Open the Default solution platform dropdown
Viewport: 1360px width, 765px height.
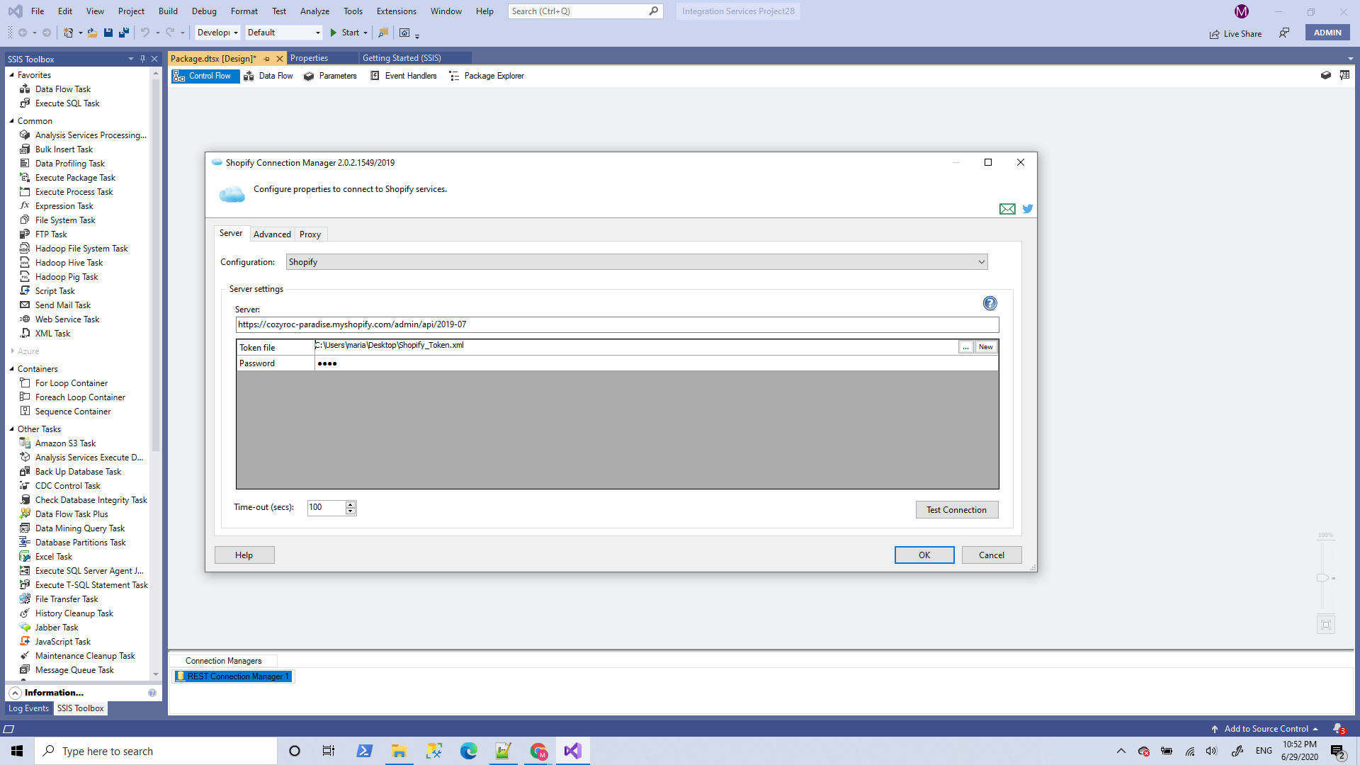click(x=317, y=33)
